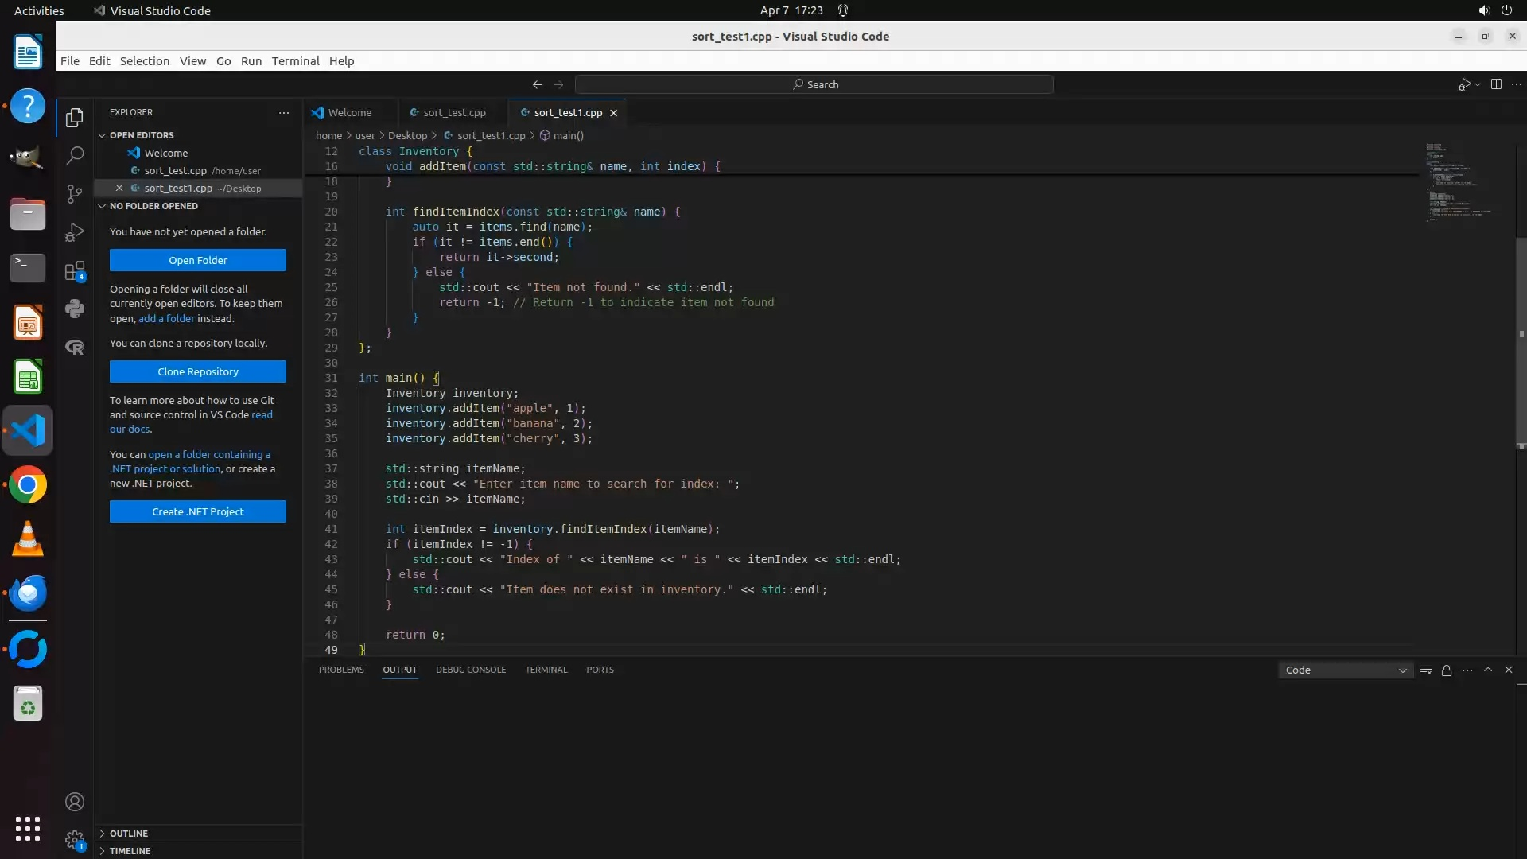1527x859 pixels.
Task: Click the Run Code play icon
Action: 1463,84
